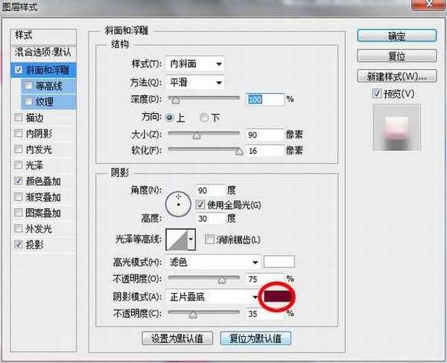Click the 软化 value field showing 16
The height and width of the screenshot is (363, 447).
(265, 150)
